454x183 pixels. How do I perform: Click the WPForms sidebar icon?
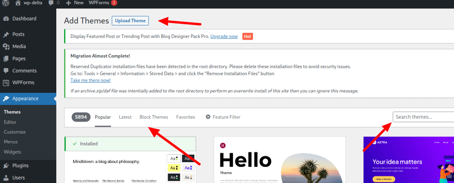[x=6, y=83]
